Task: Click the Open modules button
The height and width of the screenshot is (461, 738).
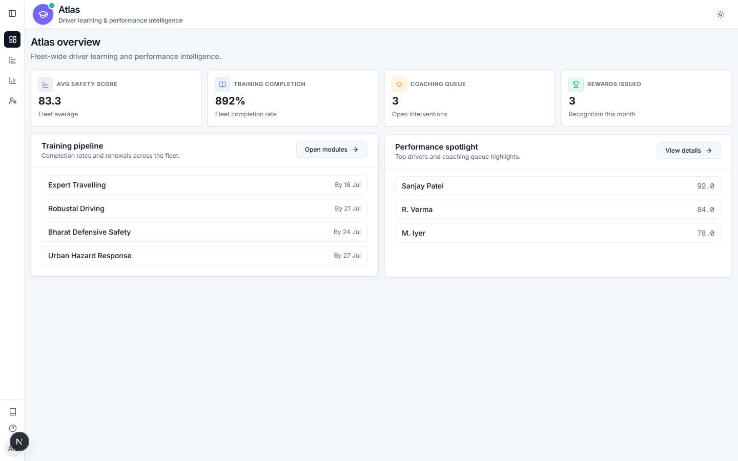Action: 332,150
